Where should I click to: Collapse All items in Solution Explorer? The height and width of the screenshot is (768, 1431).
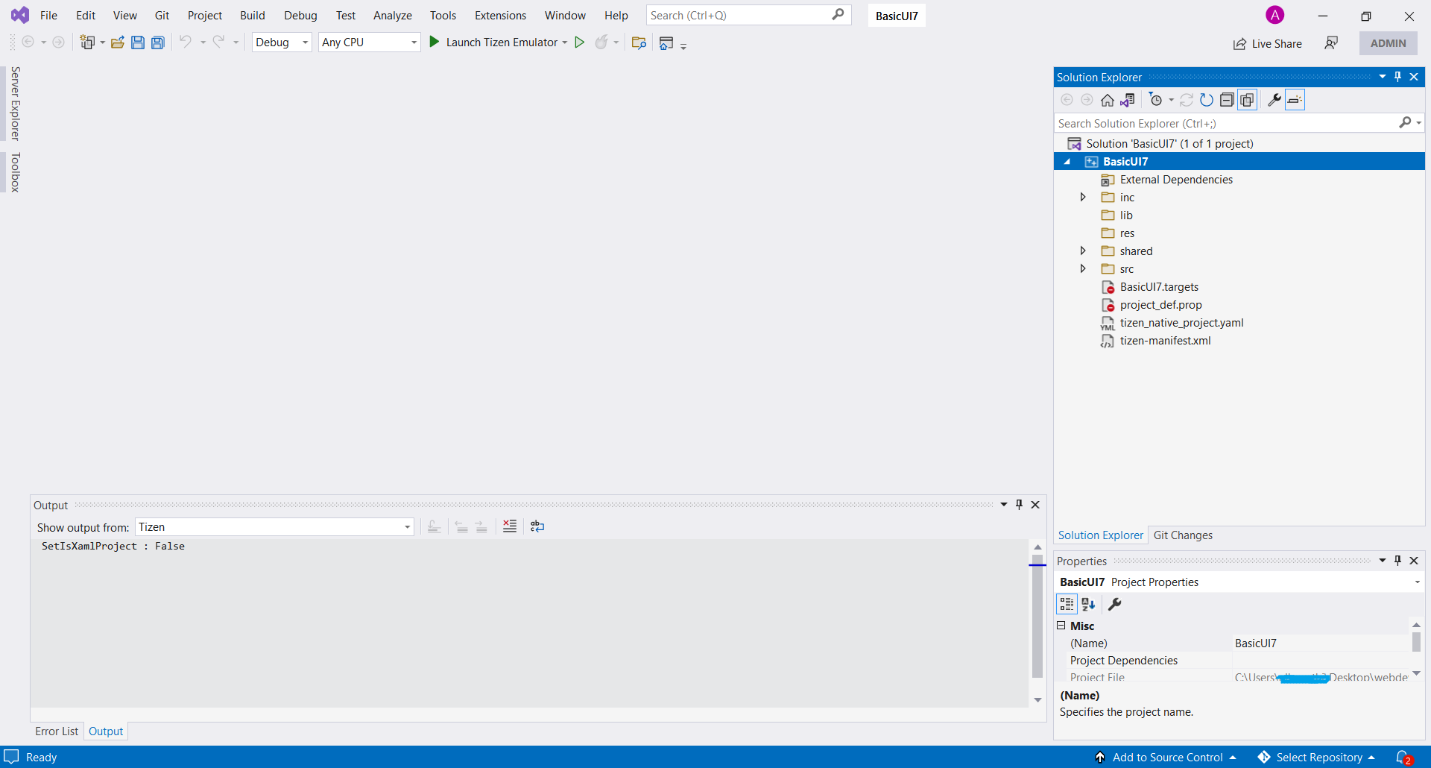(x=1227, y=99)
